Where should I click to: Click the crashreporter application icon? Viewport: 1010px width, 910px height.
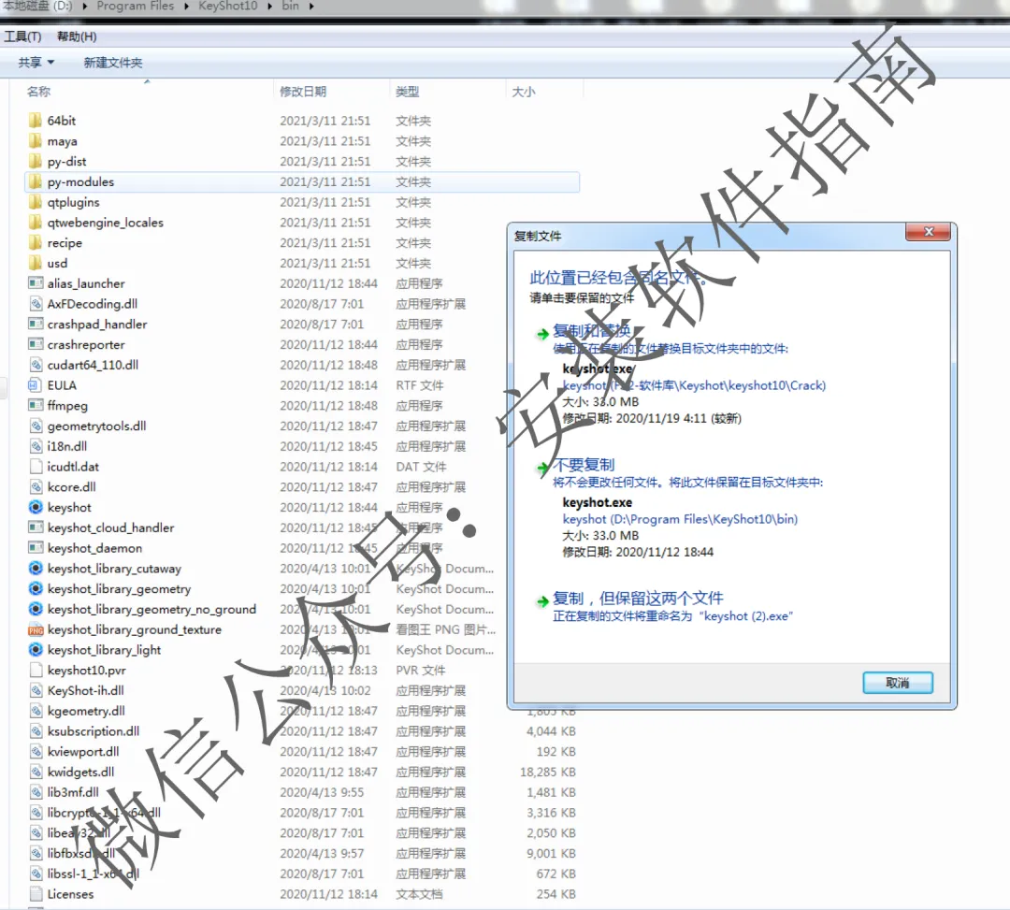click(x=36, y=344)
